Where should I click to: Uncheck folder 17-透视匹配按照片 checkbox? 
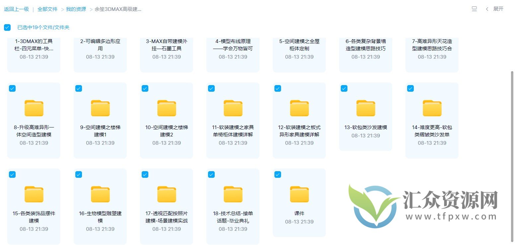click(145, 174)
